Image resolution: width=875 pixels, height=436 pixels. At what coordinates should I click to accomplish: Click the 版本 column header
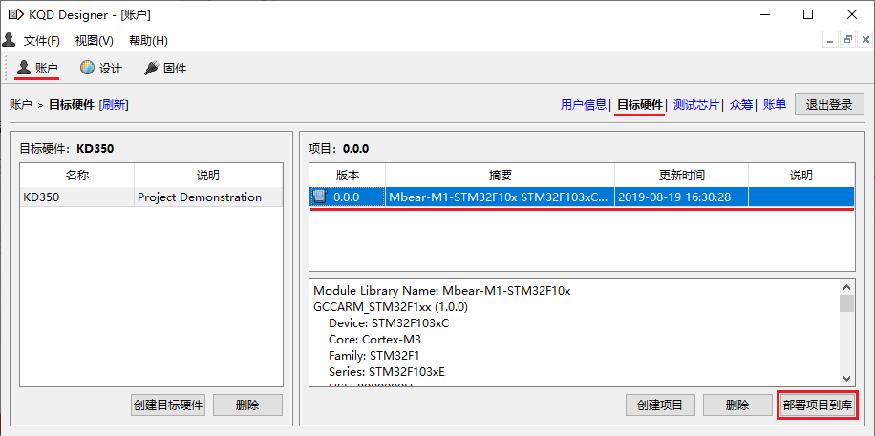(x=347, y=176)
